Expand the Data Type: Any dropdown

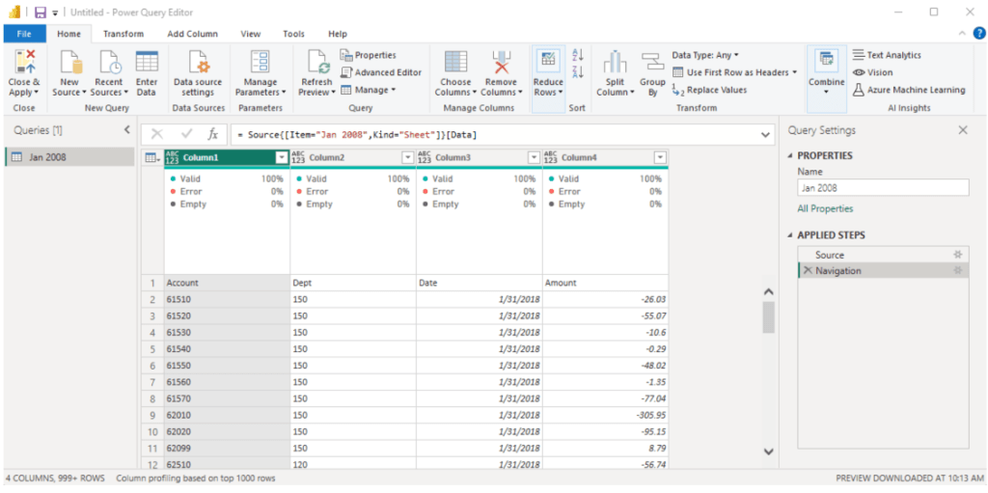pyautogui.click(x=705, y=55)
